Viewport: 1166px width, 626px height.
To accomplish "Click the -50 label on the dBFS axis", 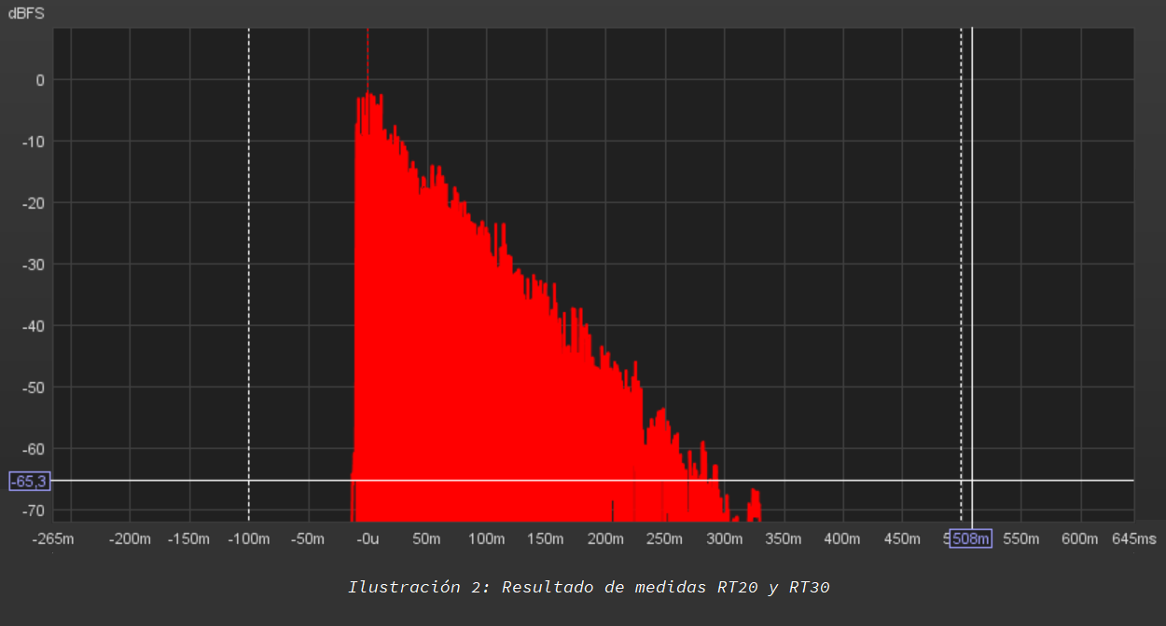I will coord(34,388).
